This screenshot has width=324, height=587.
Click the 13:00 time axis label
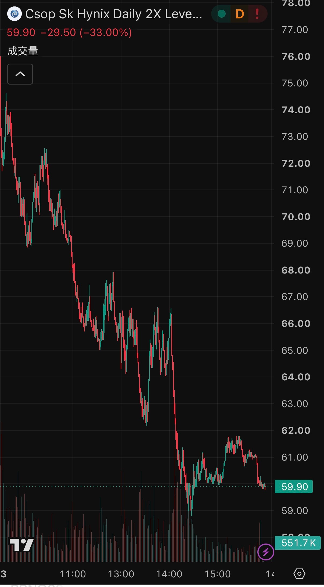(121, 574)
